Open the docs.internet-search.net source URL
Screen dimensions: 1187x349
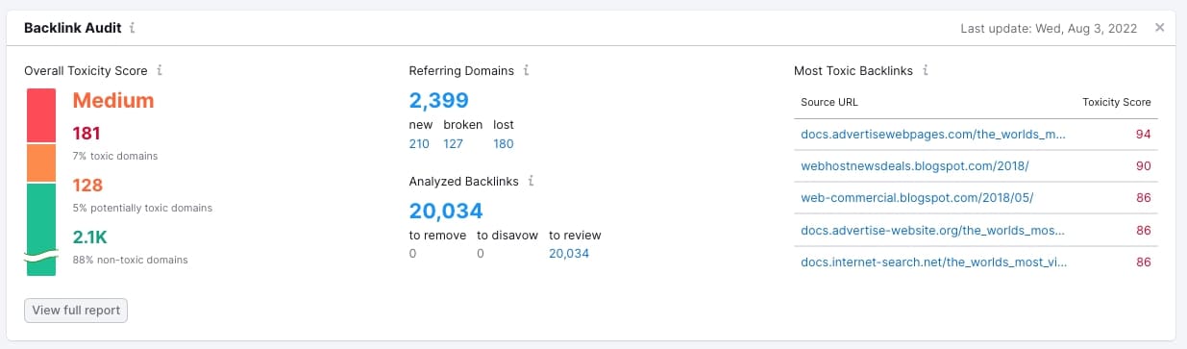933,262
